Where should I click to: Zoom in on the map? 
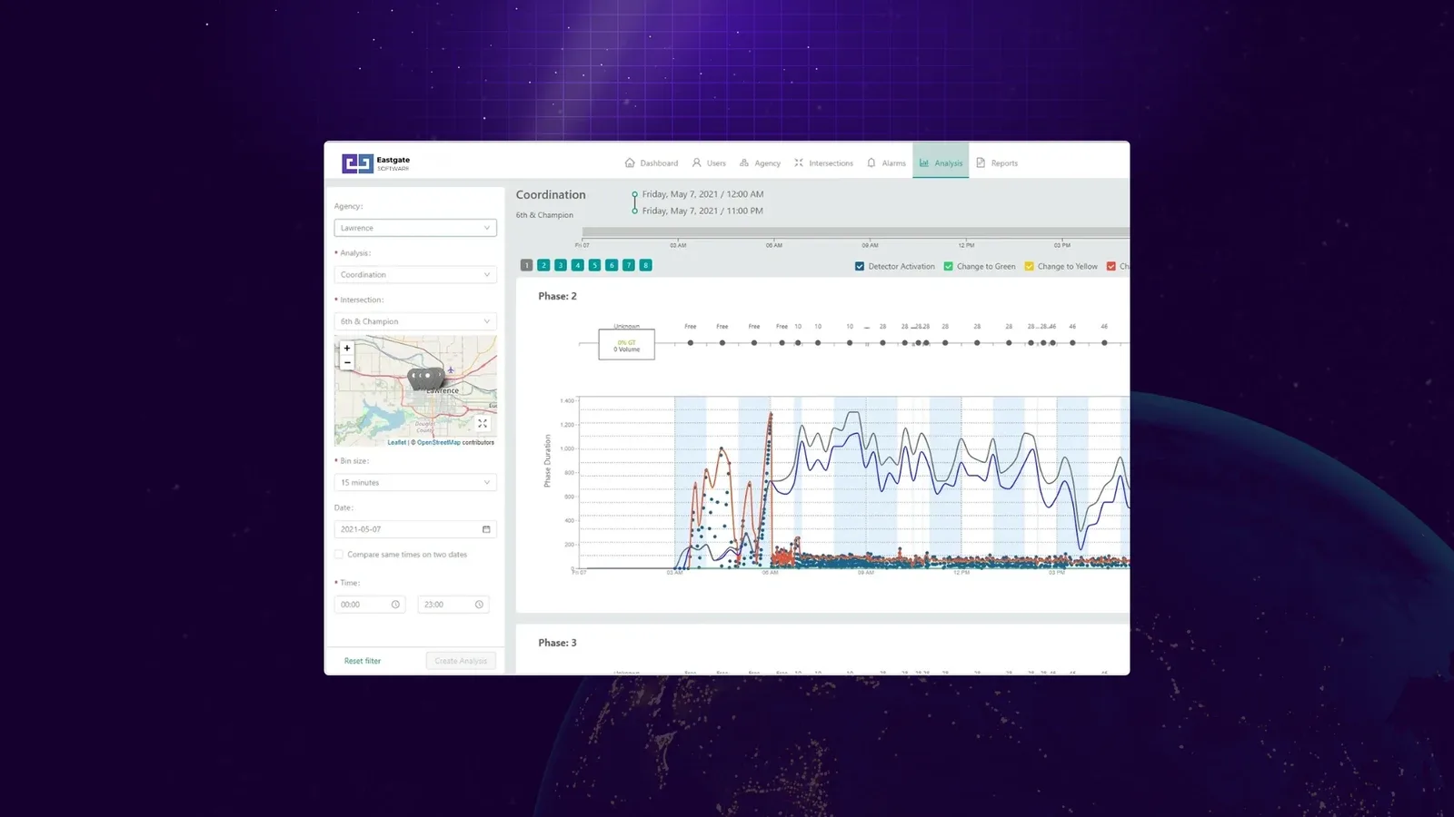point(346,348)
